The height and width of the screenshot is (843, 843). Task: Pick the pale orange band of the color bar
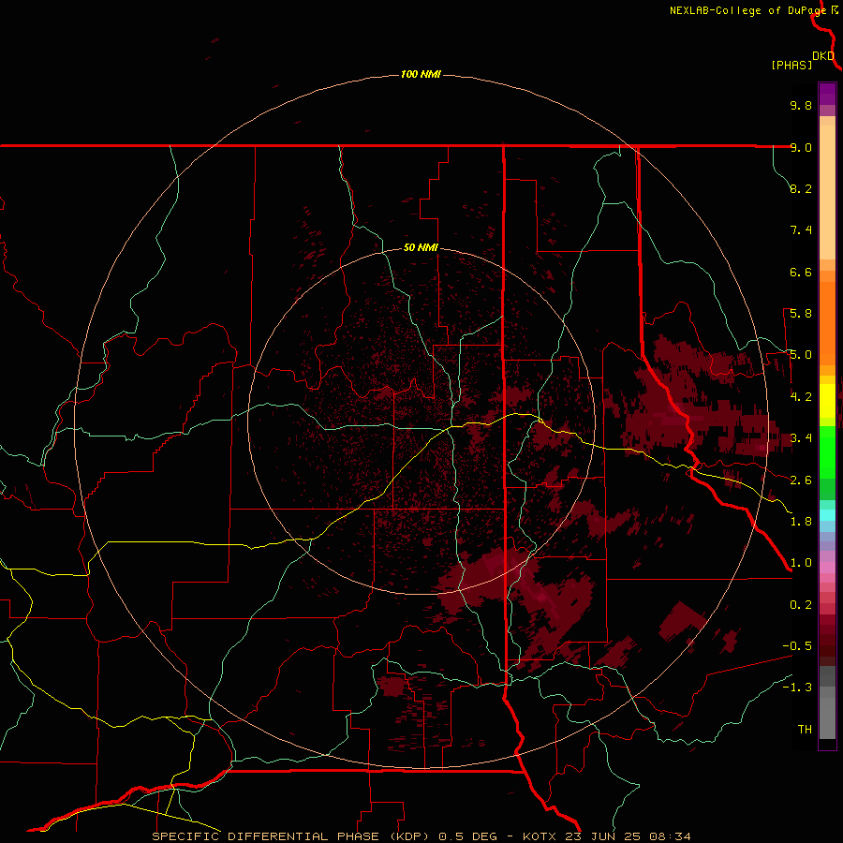click(x=827, y=192)
